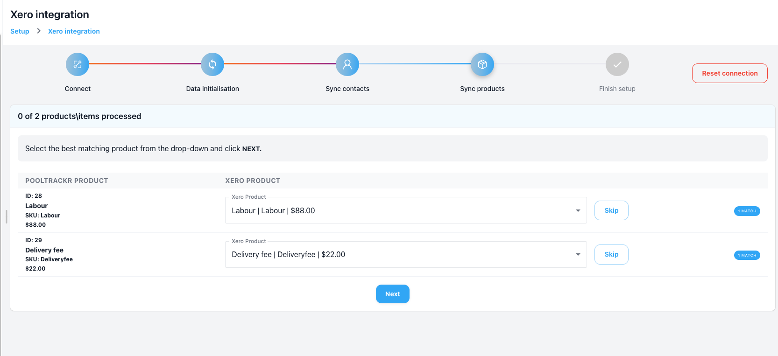Click the POOLTRACKR PRODUCT column header
This screenshot has width=778, height=356.
pyautogui.click(x=67, y=181)
